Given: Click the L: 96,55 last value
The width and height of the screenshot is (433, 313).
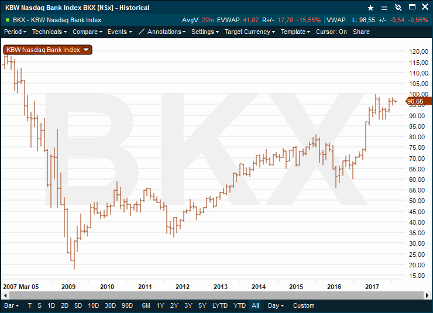Looking at the screenshot, I should [x=364, y=20].
